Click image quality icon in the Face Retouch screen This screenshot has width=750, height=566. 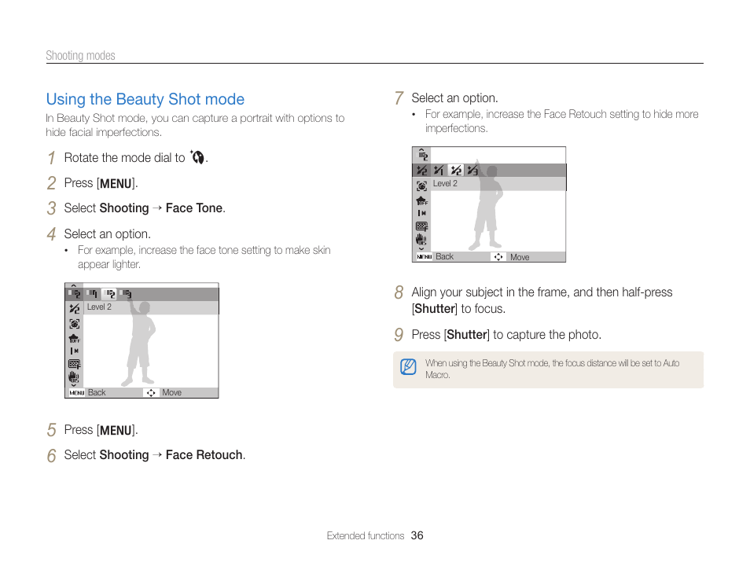click(x=421, y=226)
